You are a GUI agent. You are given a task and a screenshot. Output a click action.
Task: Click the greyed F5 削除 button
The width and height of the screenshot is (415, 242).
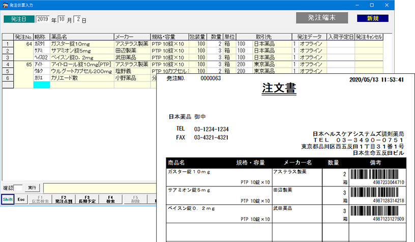click(135, 199)
